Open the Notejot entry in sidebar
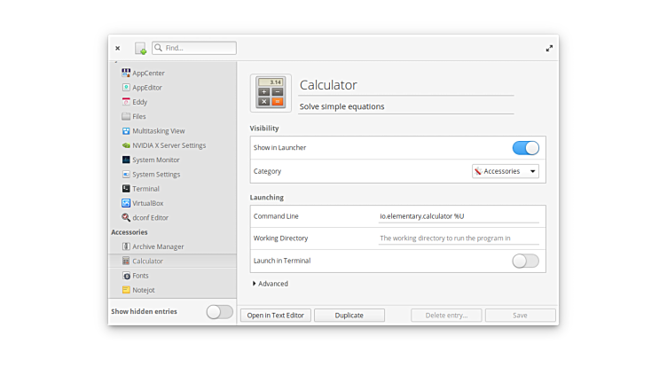Image resolution: width=667 pixels, height=375 pixels. [144, 290]
